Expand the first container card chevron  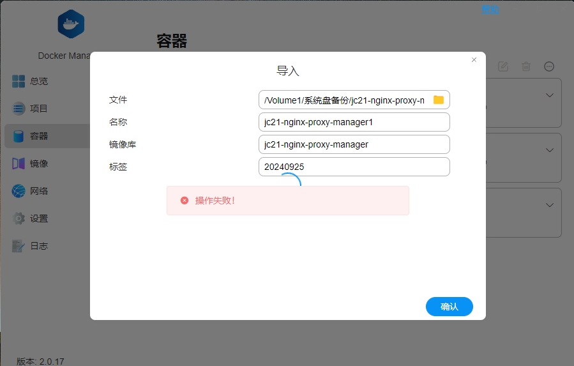(550, 95)
